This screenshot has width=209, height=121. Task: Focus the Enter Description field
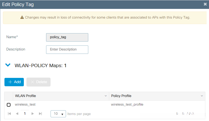(67, 50)
